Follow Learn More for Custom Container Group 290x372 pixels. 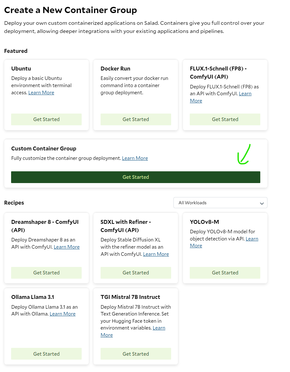tap(135, 158)
